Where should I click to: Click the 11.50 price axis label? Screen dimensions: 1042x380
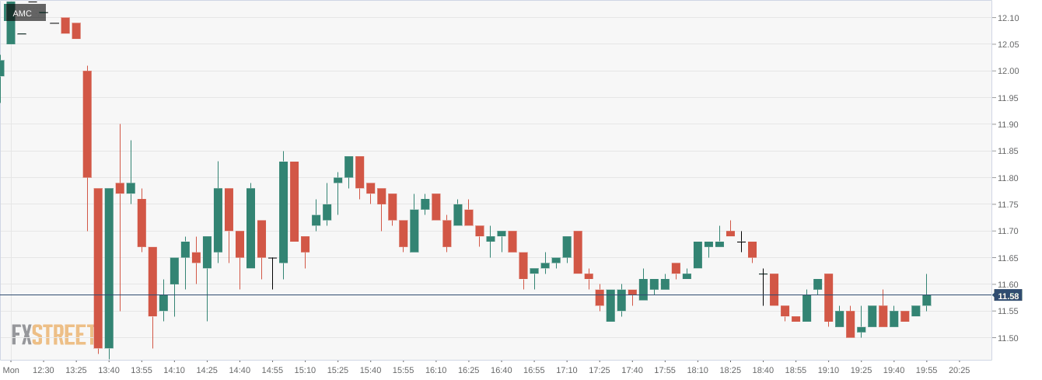1008,338
